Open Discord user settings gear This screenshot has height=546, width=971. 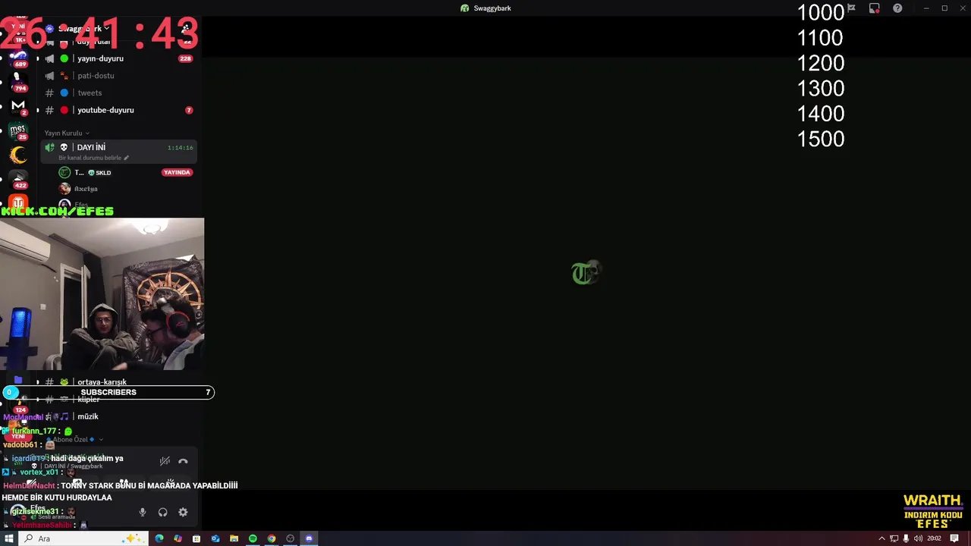[183, 512]
